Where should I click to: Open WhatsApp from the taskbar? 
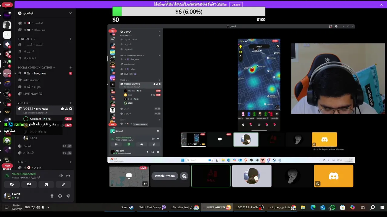[333, 207]
